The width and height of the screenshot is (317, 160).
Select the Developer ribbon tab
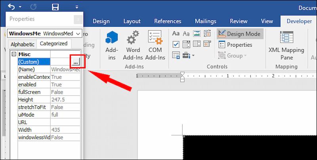pos(299,21)
